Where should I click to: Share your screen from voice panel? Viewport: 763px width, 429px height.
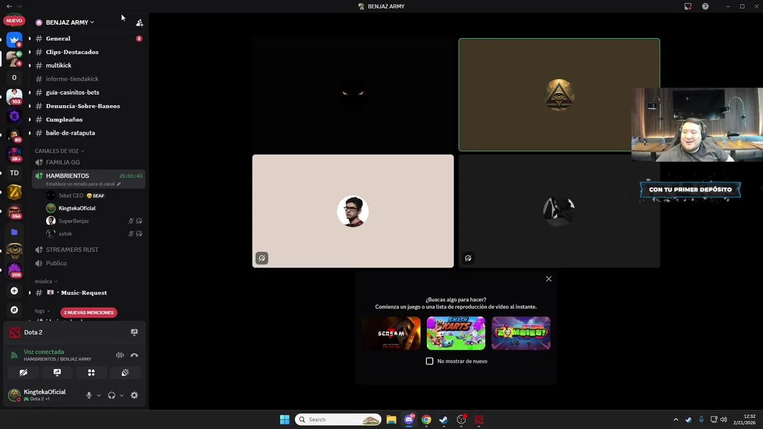click(x=57, y=372)
